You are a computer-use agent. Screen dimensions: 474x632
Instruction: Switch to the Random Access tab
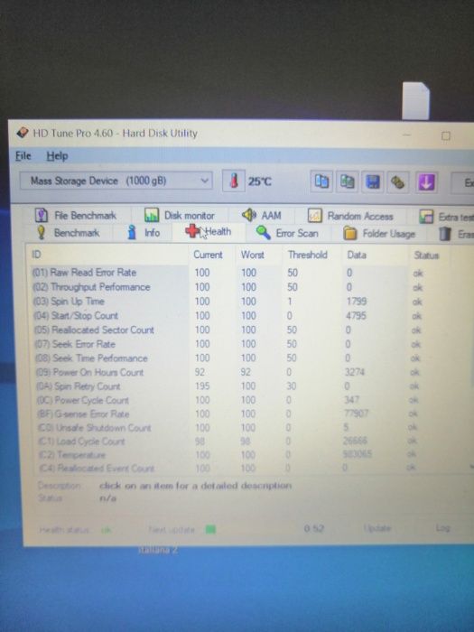[x=350, y=217]
